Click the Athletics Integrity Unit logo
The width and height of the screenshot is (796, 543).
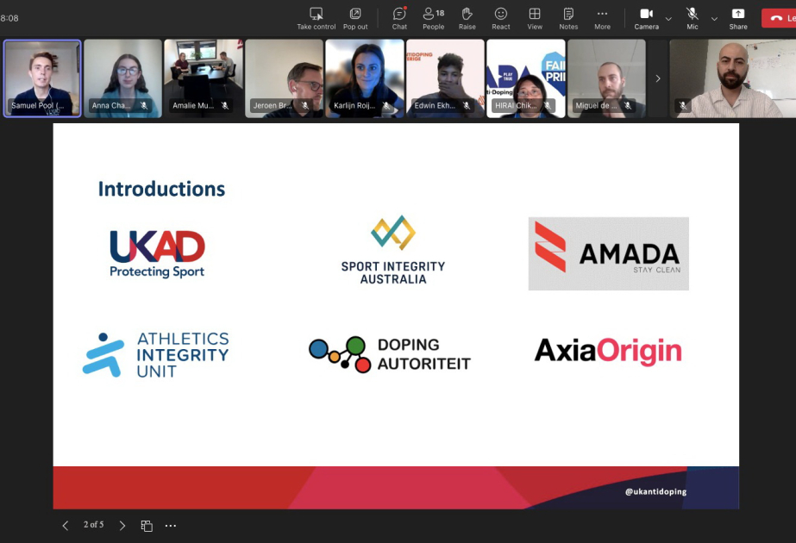pyautogui.click(x=156, y=355)
